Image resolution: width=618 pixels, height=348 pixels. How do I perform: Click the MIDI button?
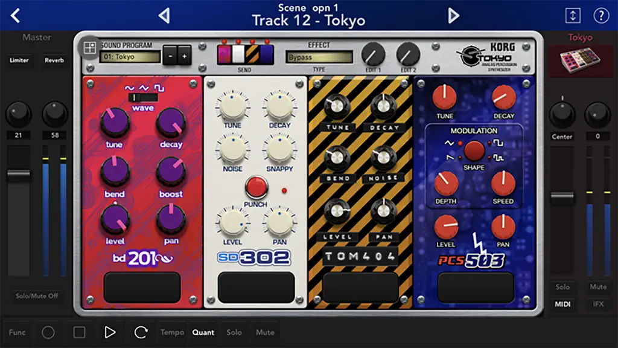click(562, 304)
